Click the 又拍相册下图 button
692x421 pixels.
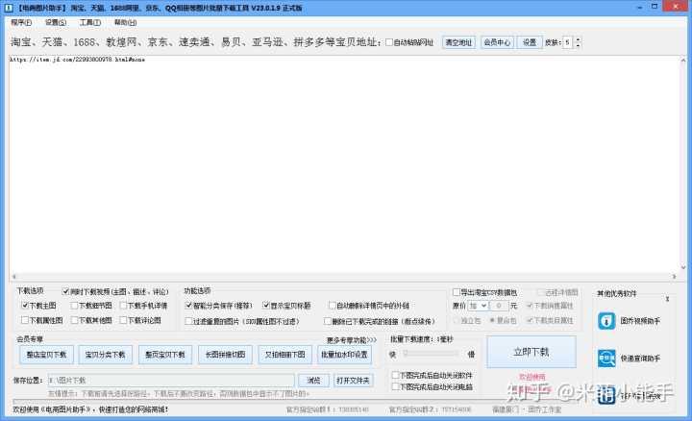[285, 355]
